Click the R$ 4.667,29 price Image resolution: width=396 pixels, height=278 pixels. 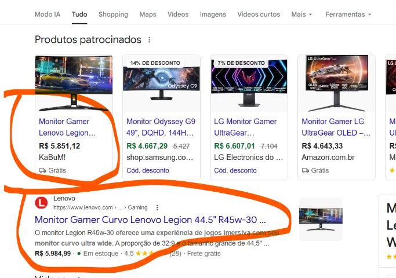(x=147, y=146)
